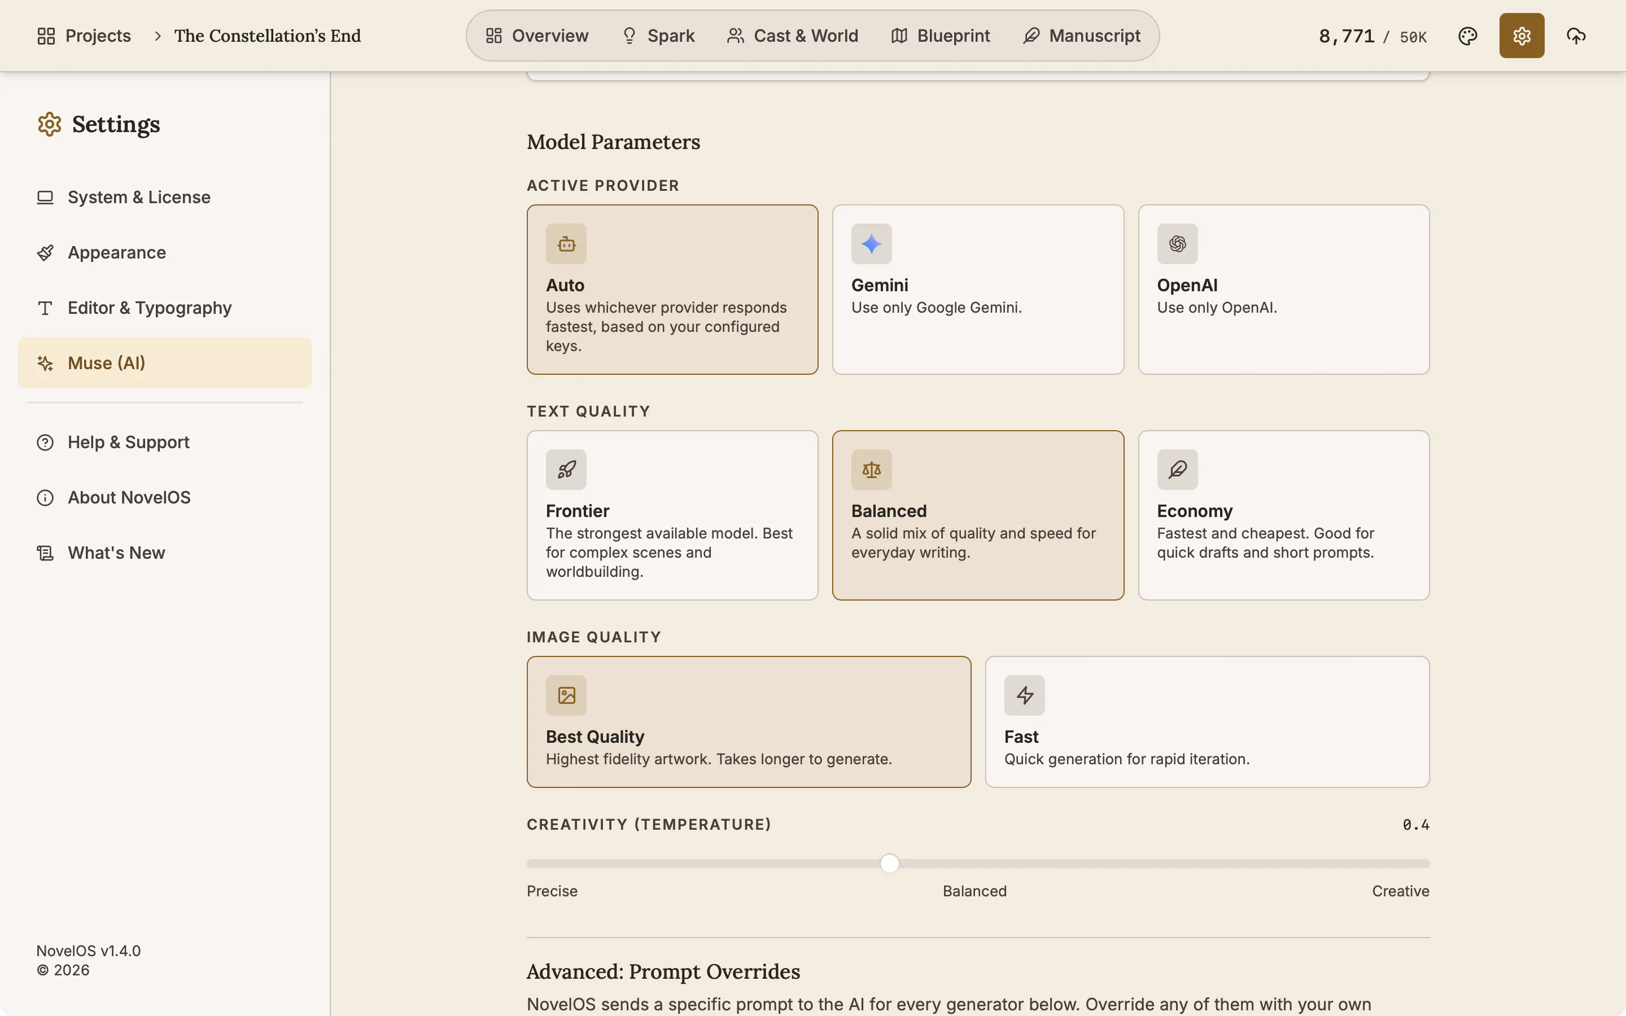Choose Balanced text quality

pyautogui.click(x=978, y=515)
